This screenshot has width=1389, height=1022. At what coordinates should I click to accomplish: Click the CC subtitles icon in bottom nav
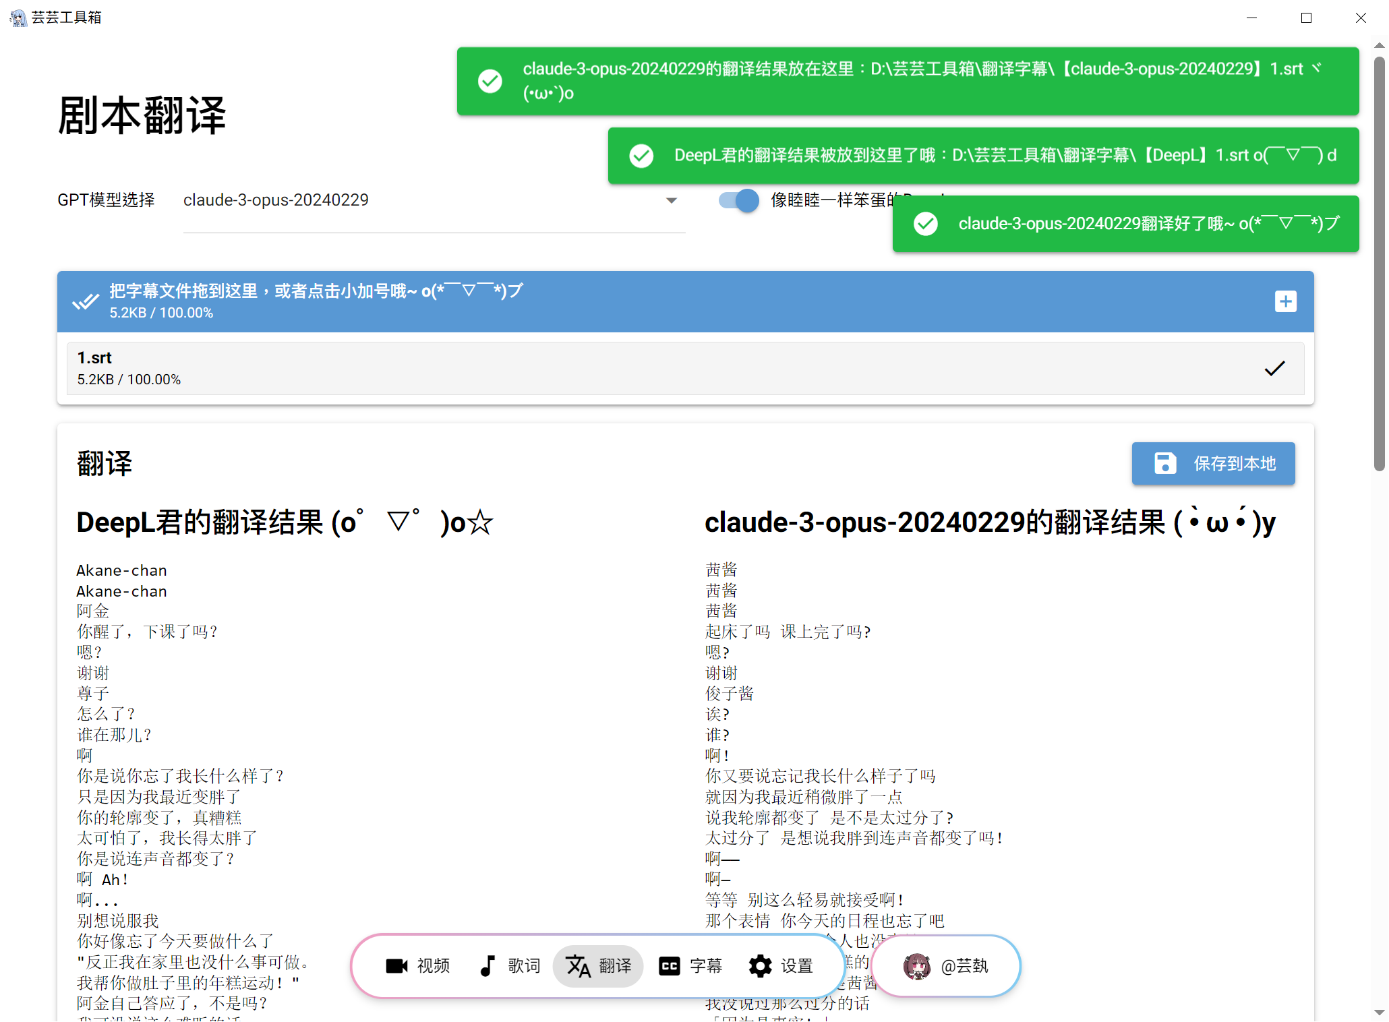[669, 966]
